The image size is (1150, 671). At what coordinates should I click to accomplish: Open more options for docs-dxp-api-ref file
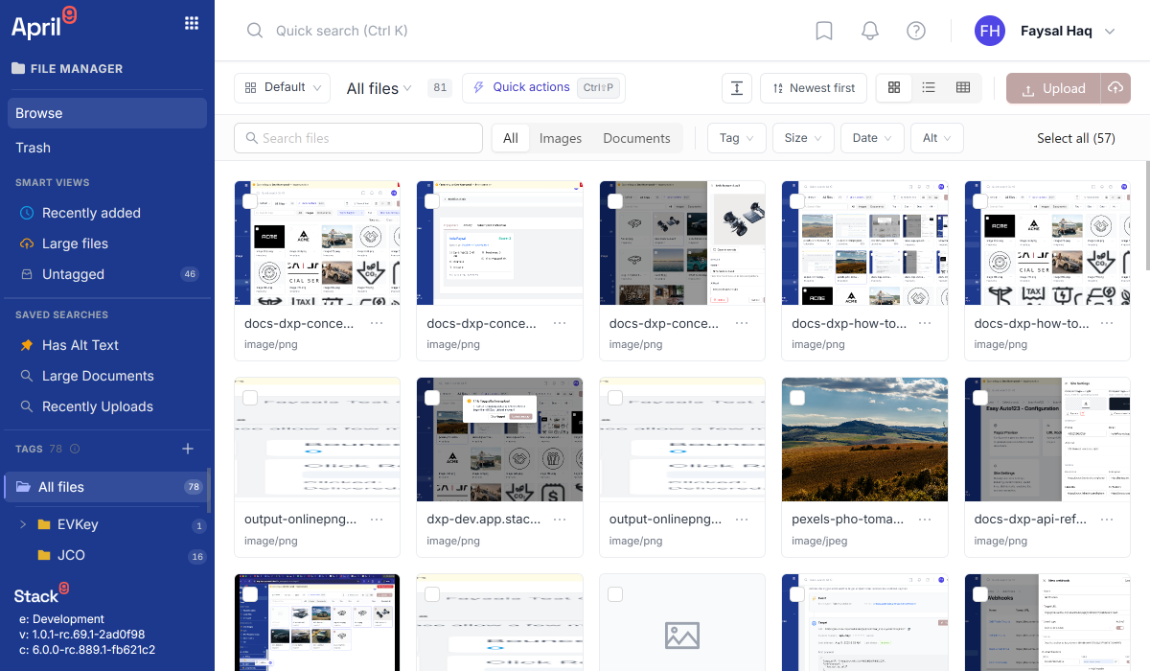(1107, 520)
